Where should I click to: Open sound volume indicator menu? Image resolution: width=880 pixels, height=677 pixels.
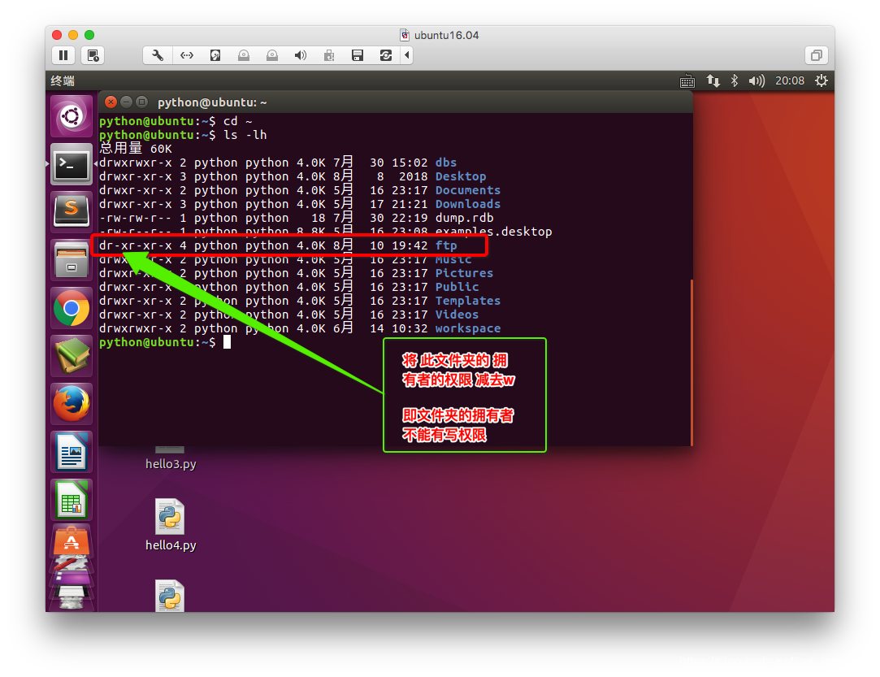click(756, 80)
